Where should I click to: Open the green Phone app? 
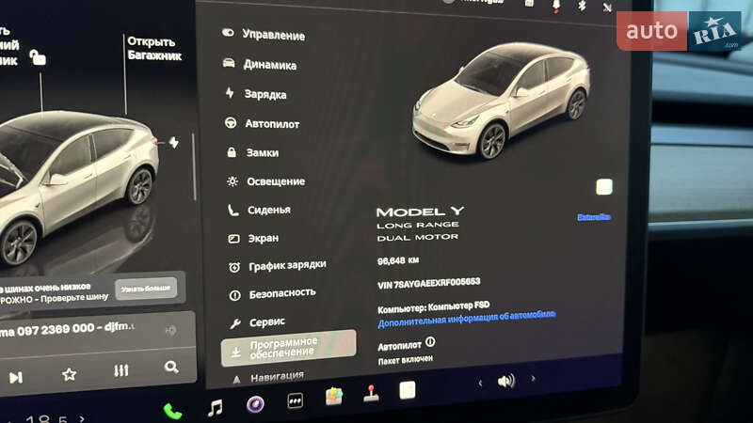(172, 411)
